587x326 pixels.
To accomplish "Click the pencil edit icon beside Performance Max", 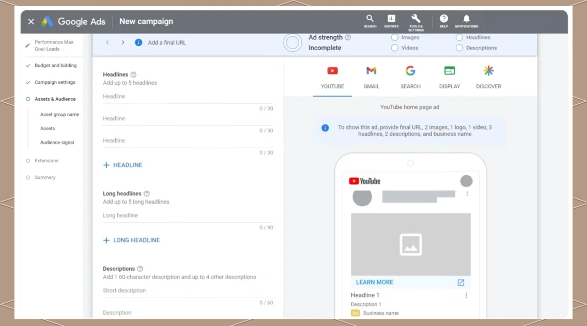I will coord(27,45).
